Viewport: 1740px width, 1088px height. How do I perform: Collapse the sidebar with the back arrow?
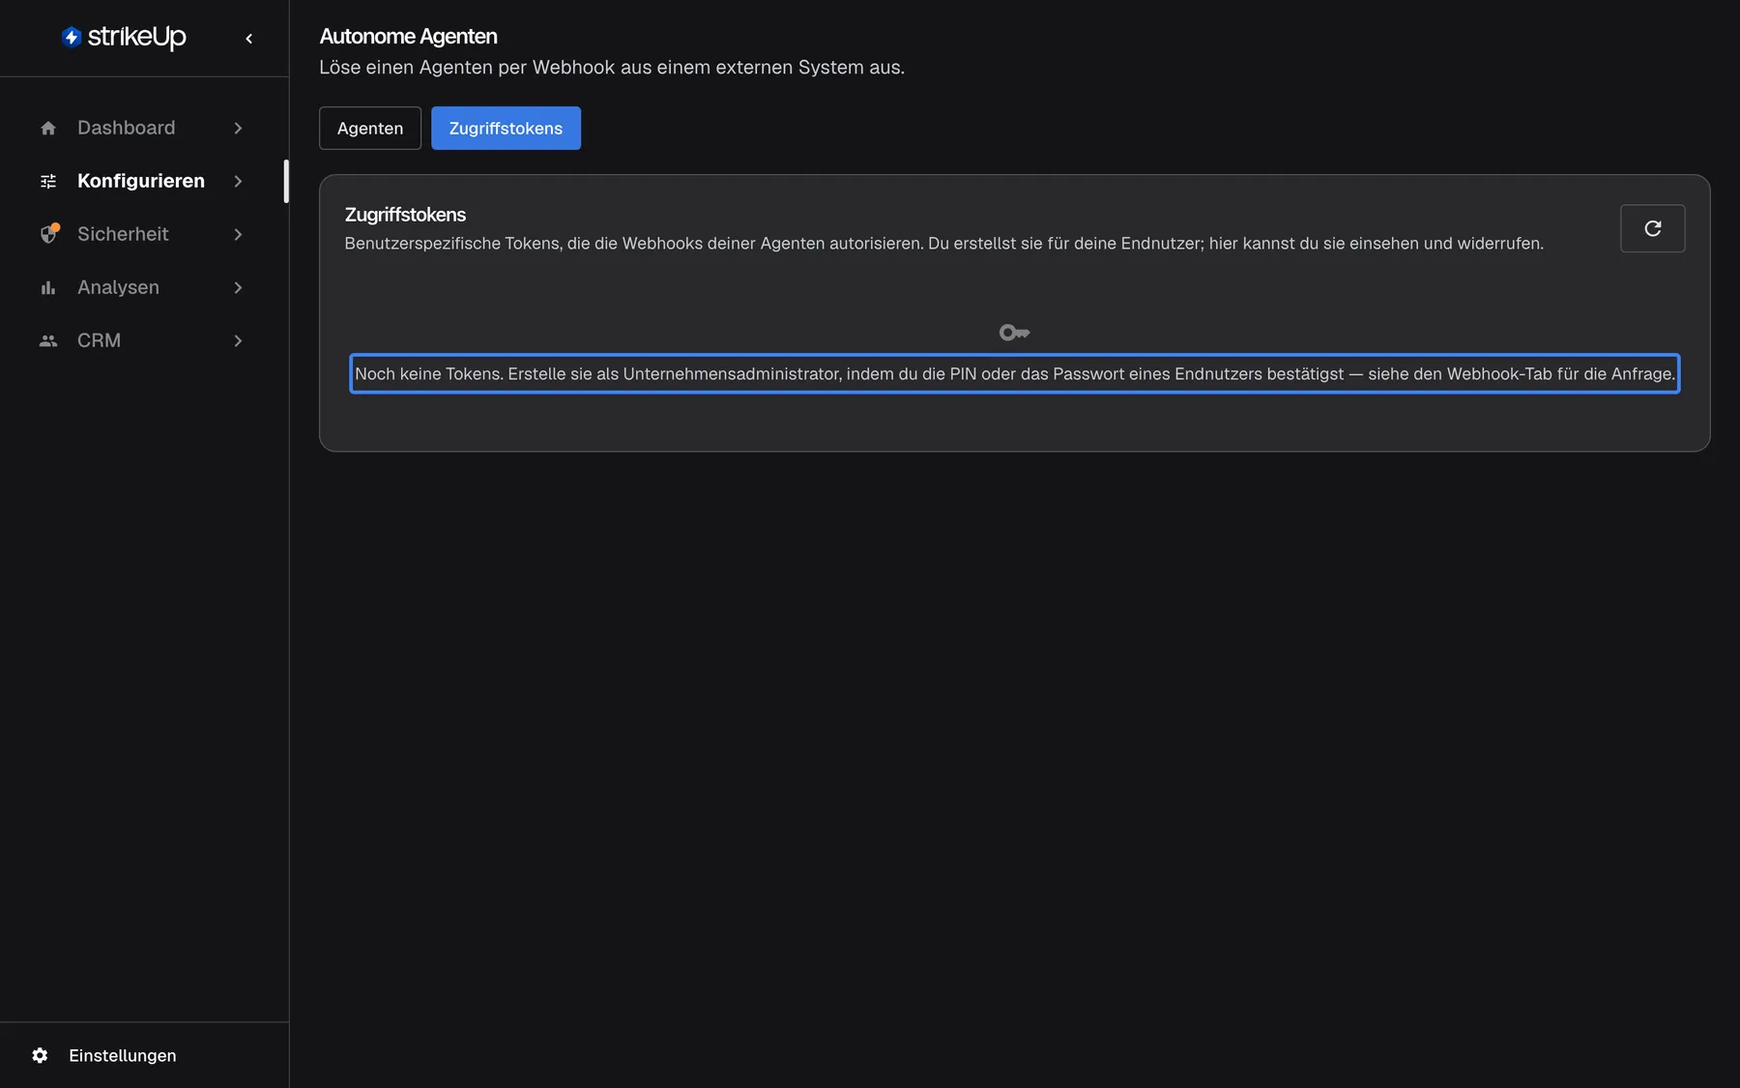(249, 39)
